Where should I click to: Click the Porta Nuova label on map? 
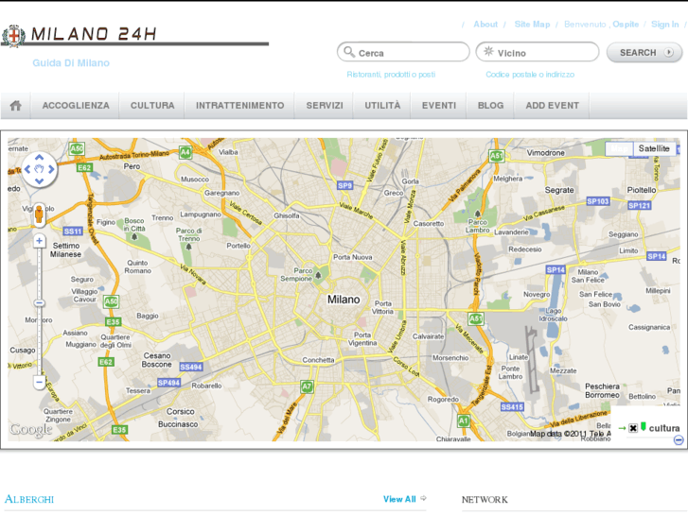(352, 257)
